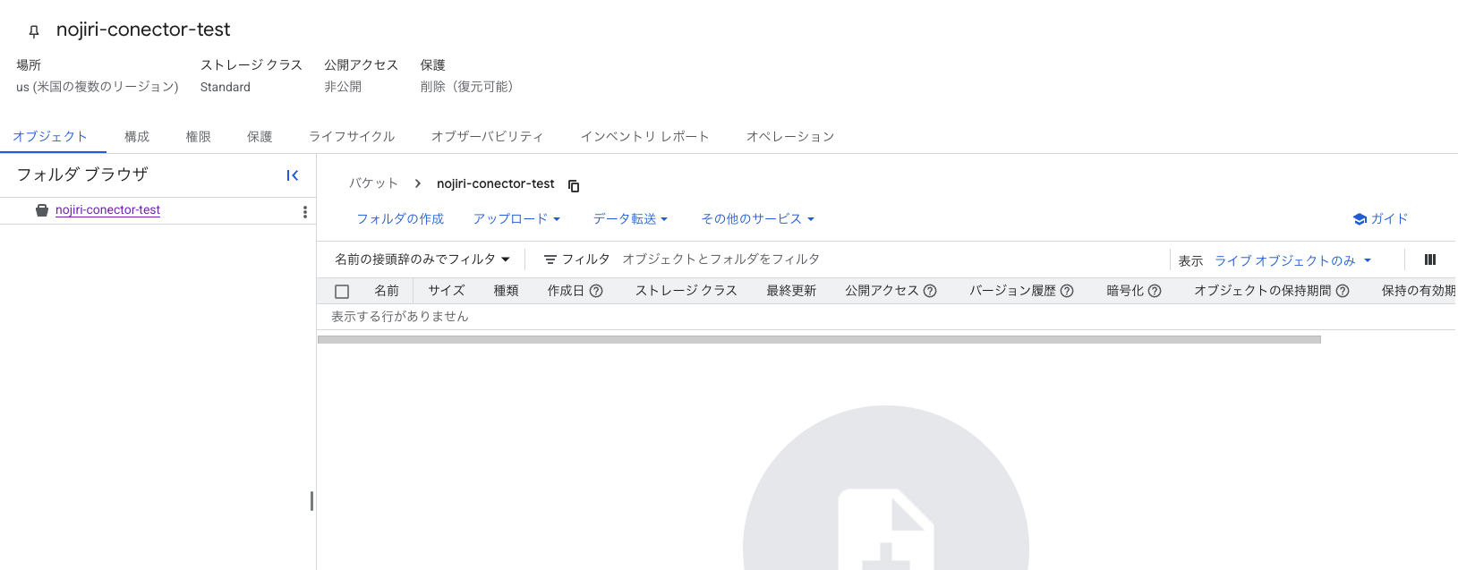
Task: Click the horizontal scrollbar under the table
Action: 819,339
